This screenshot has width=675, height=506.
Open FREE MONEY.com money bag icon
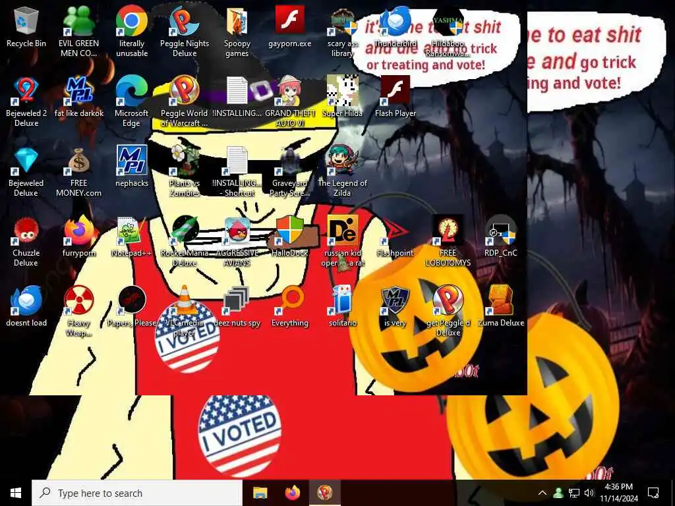79,172
